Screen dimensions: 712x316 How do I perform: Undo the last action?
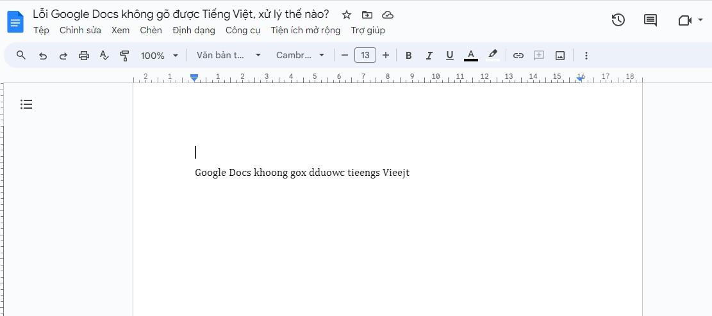click(43, 56)
